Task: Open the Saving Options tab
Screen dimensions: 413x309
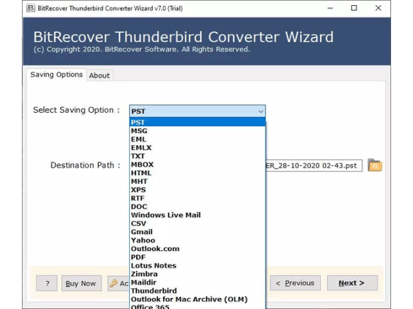Action: (x=57, y=75)
